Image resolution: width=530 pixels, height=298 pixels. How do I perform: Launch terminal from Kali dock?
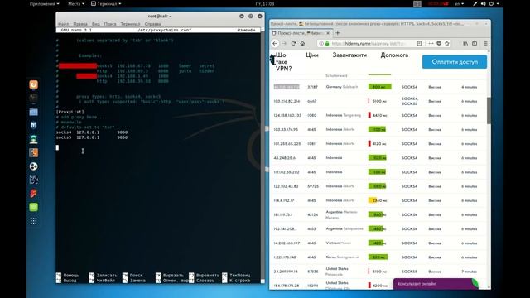(33, 98)
